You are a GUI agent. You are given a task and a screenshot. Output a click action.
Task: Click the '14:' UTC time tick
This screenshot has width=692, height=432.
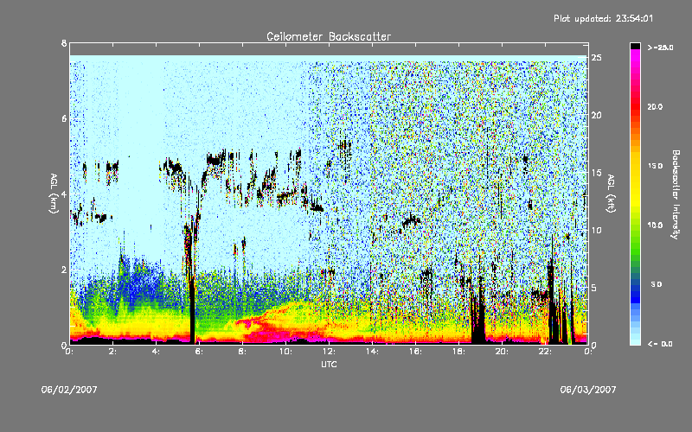(372, 352)
